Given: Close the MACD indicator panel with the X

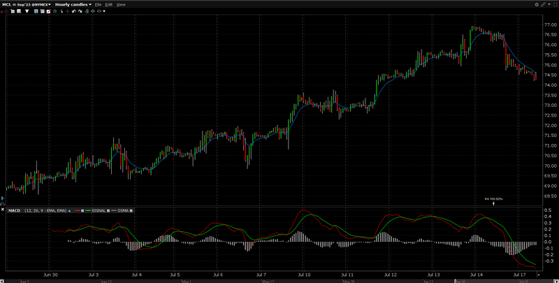Looking at the screenshot, I should [3, 210].
